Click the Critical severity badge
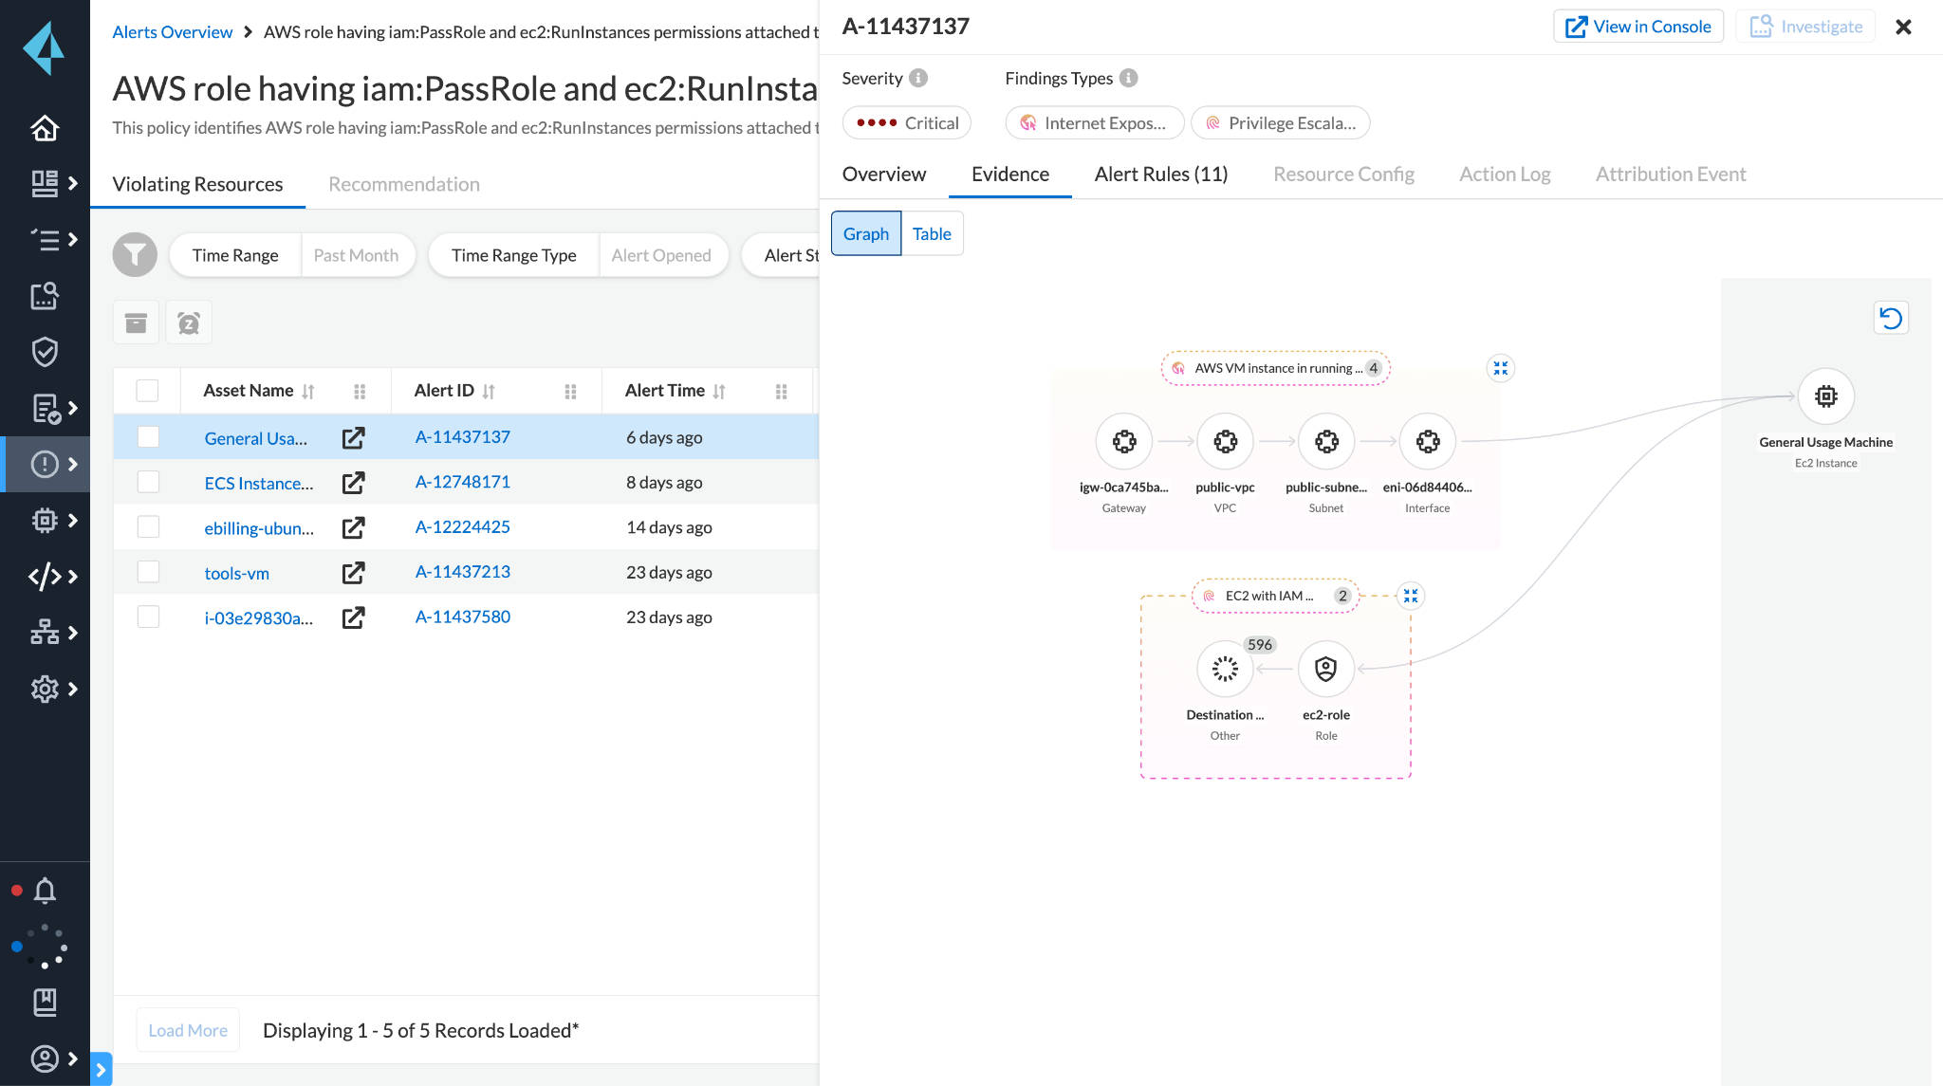Viewport: 1943px width, 1086px height. click(x=906, y=122)
